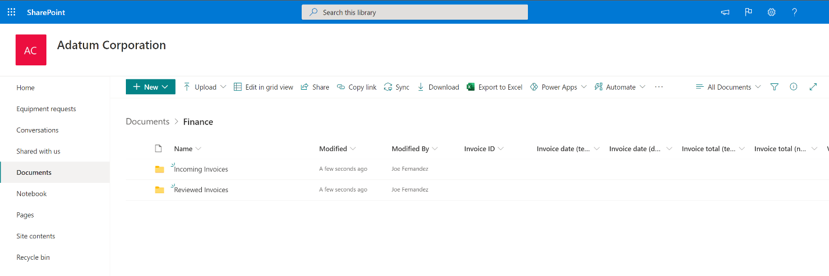Open Pages in left navigation

tap(26, 215)
